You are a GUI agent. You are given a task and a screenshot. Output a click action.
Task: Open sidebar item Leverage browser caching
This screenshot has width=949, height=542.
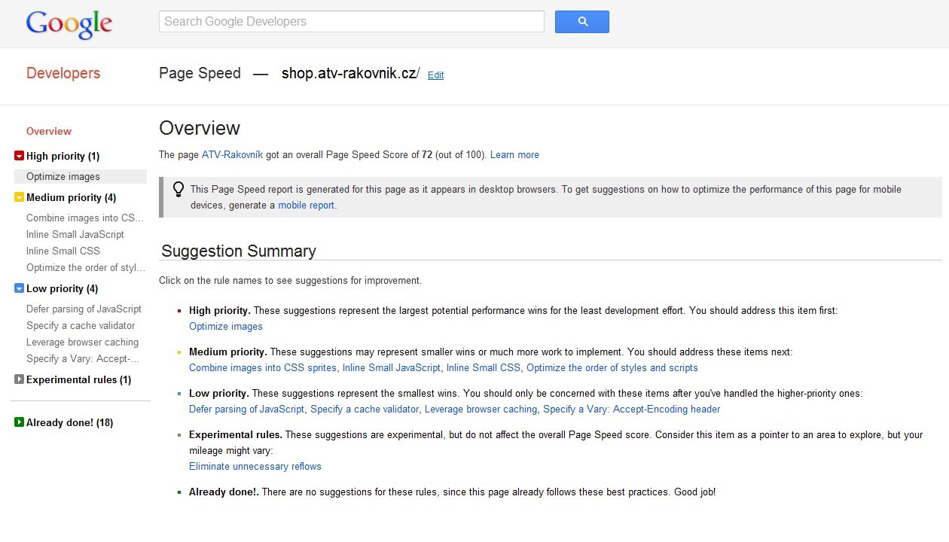click(82, 342)
